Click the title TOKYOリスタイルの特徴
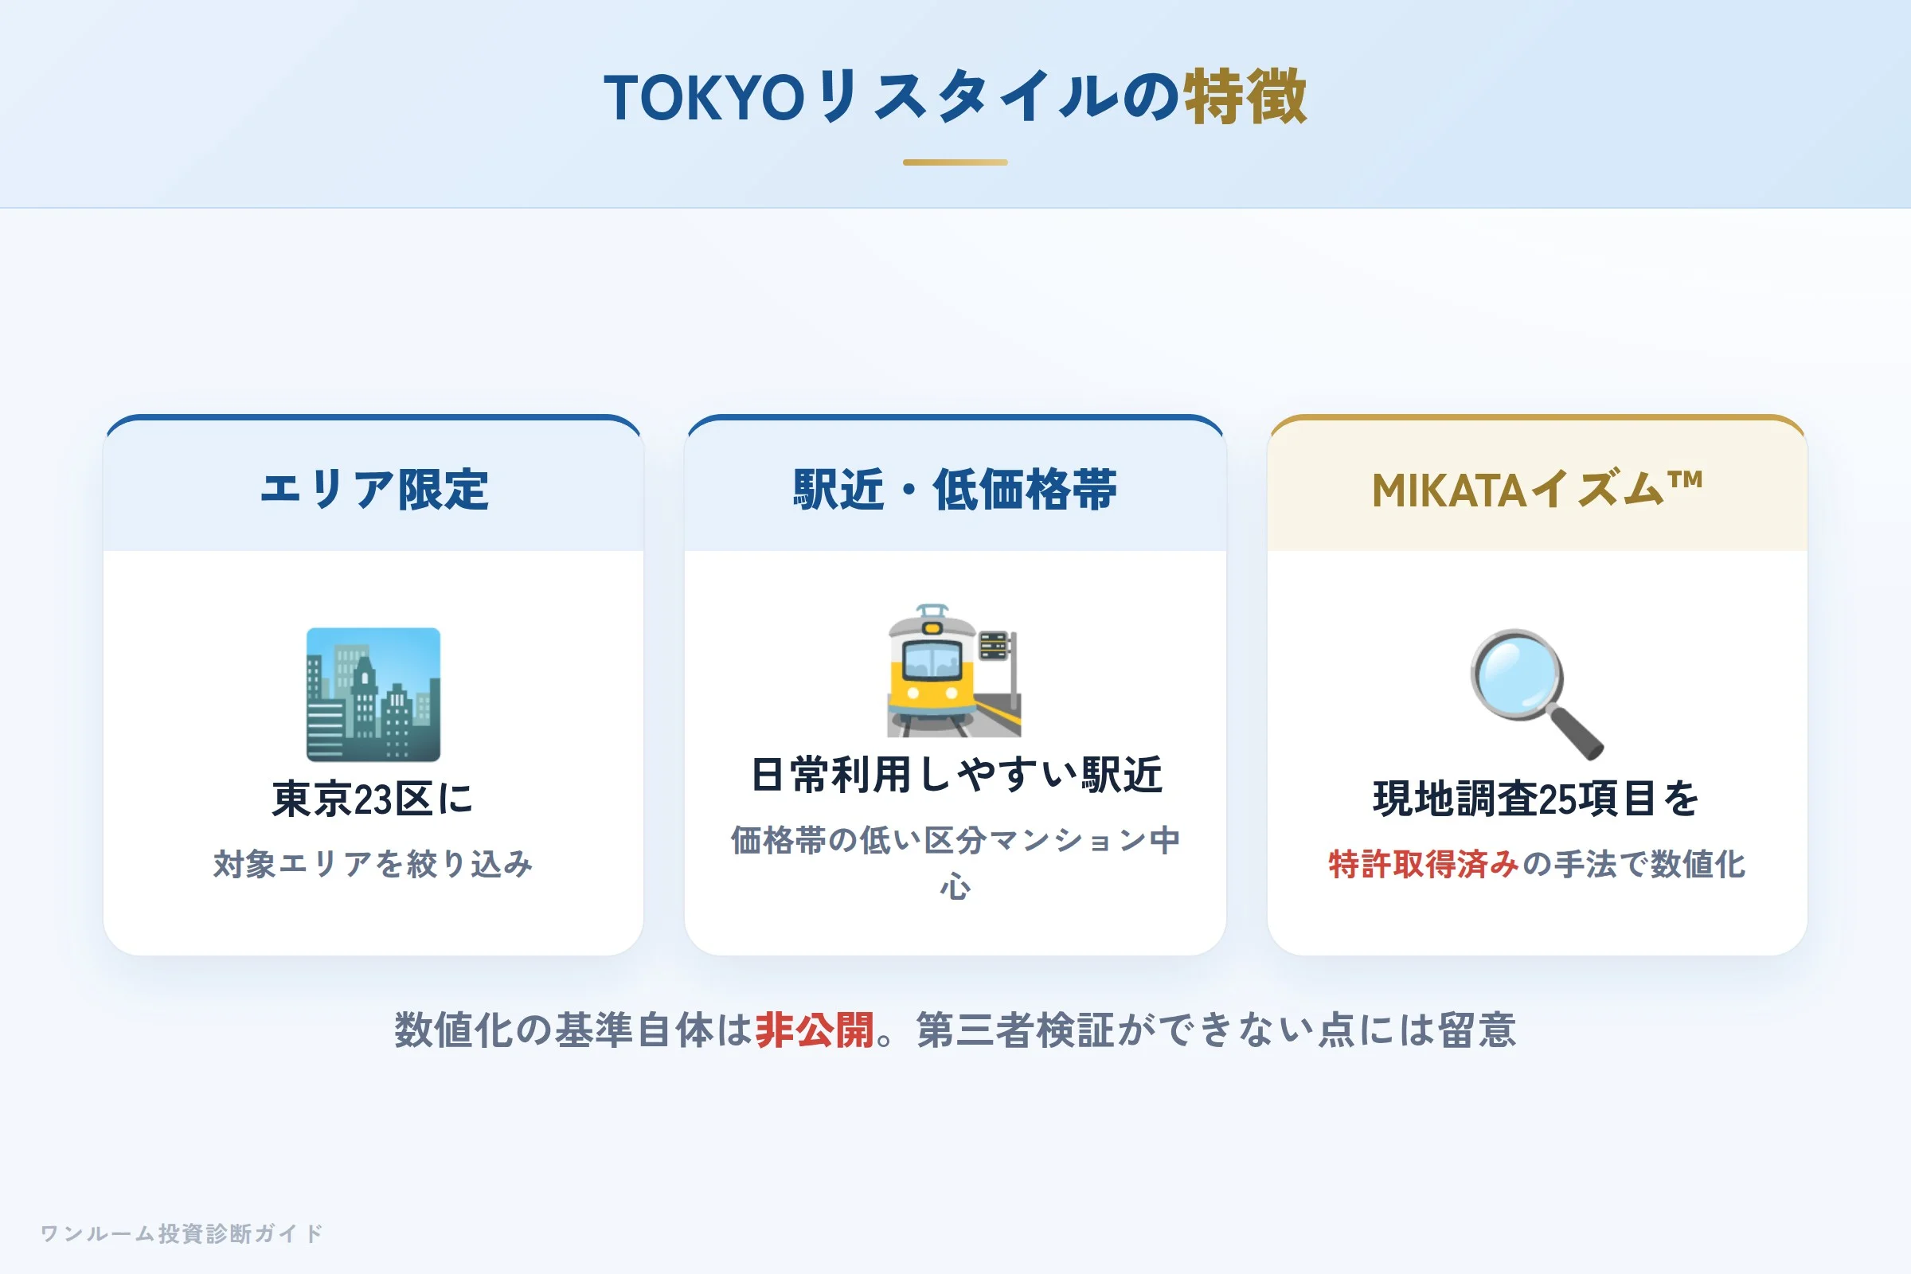Image resolution: width=1911 pixels, height=1274 pixels. tap(955, 97)
